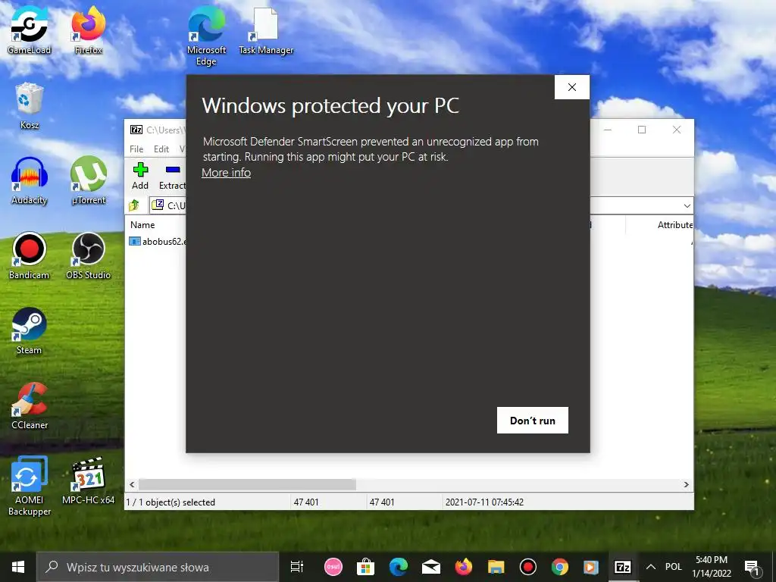Close the 7-Zip window
776x582 pixels.
[x=677, y=130]
